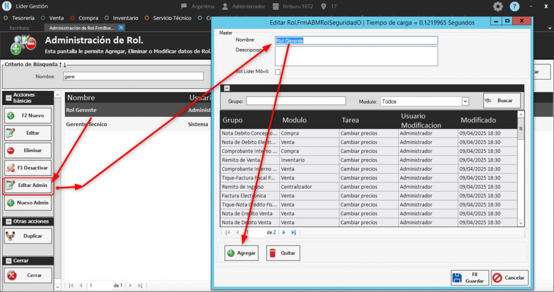554x292 pixels.
Task: Switch to the Escritorio tab
Action: (x=19, y=28)
